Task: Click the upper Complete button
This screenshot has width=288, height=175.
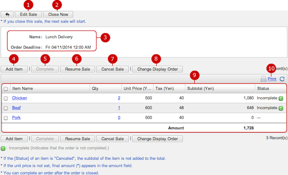Action: click(45, 69)
